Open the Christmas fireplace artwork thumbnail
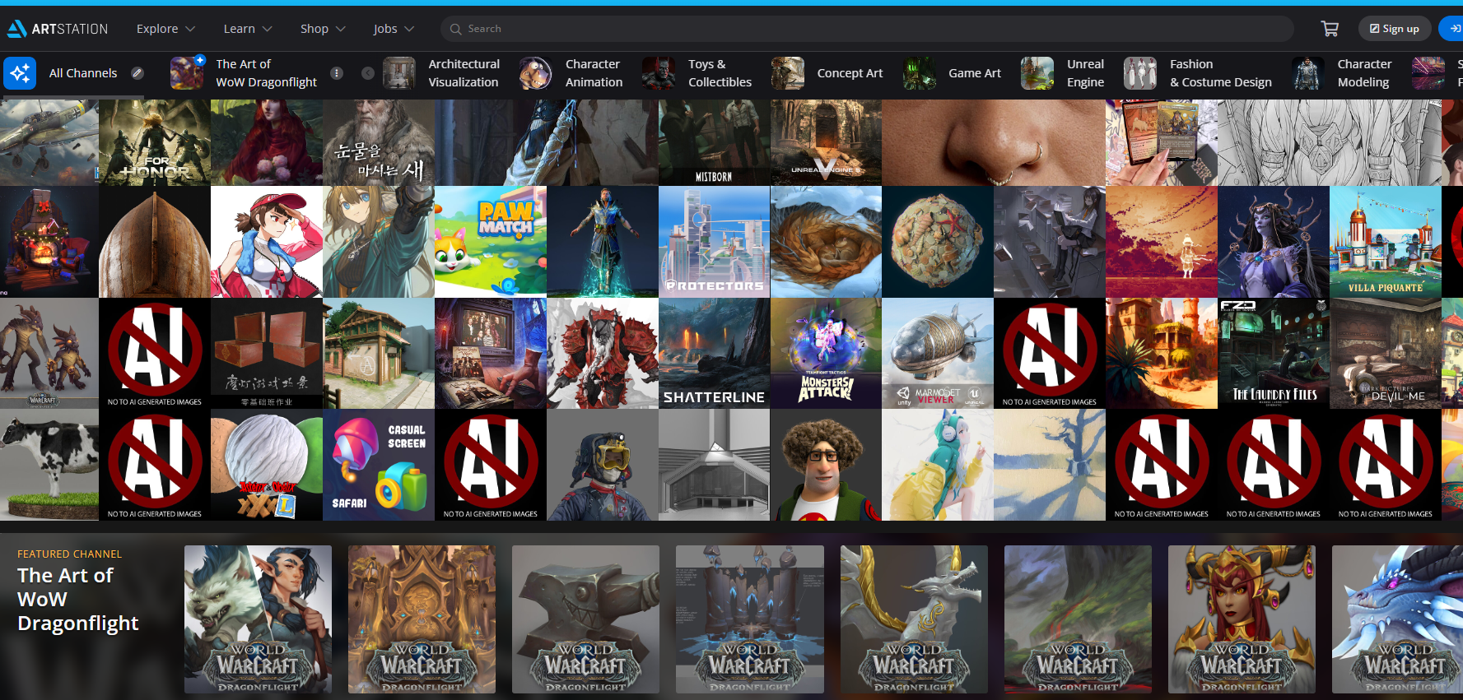This screenshot has width=1463, height=700. [x=49, y=241]
